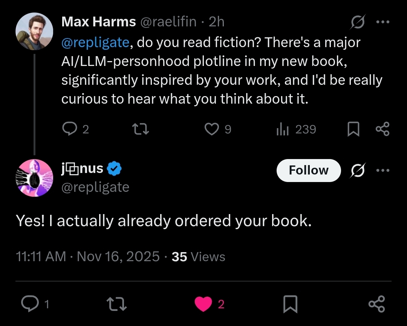Click the @repligate mention link
The image size is (407, 326).
coord(95,43)
